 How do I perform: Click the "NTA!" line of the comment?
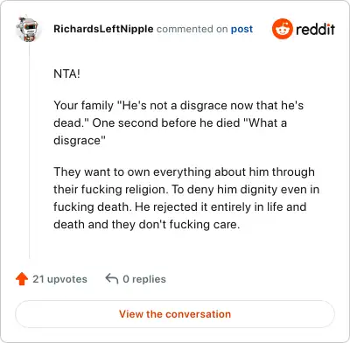66,73
